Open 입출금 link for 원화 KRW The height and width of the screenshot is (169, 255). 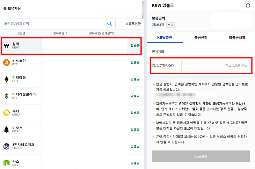[x=135, y=46]
